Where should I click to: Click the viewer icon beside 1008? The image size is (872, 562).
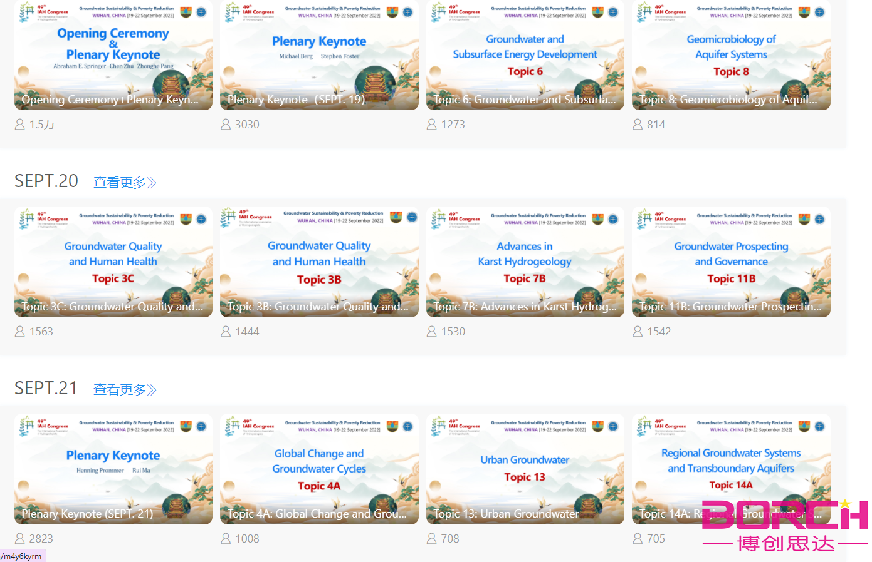226,539
